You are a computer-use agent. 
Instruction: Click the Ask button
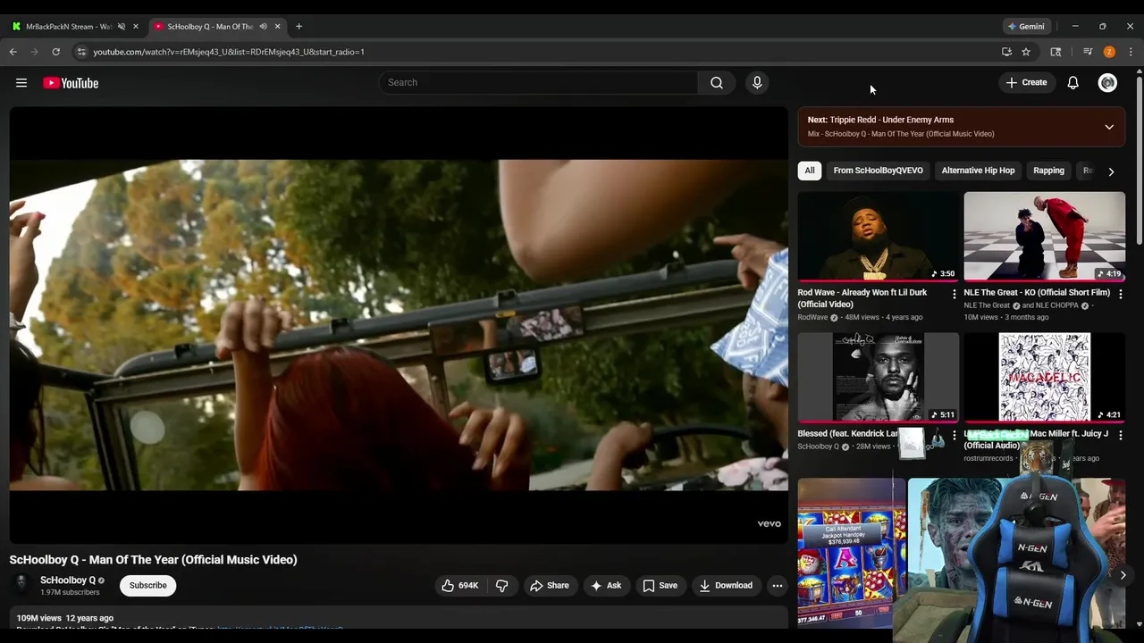tap(606, 586)
